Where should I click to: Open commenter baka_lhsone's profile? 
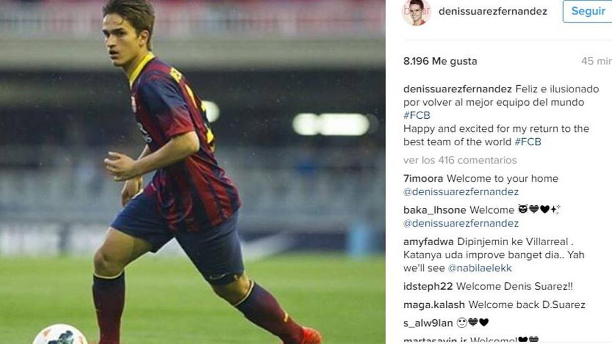point(435,210)
